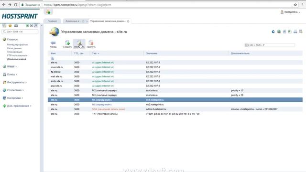Open Доменные имена in sidebar
The image size is (306, 172).
[x=17, y=59]
